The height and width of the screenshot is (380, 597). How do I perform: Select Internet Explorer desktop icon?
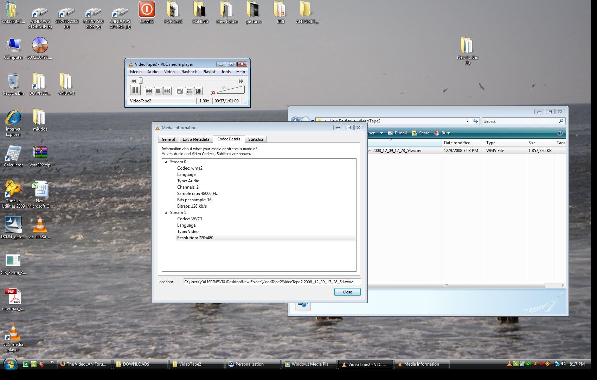13,123
